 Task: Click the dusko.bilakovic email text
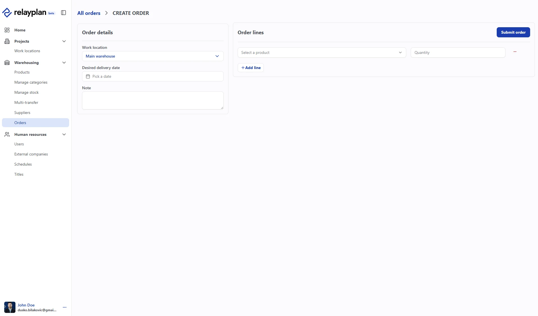(37, 310)
